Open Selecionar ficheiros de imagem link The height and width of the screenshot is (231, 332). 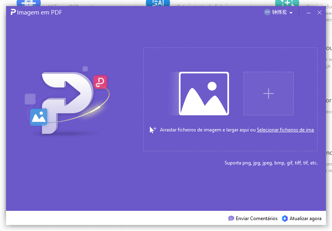point(285,130)
